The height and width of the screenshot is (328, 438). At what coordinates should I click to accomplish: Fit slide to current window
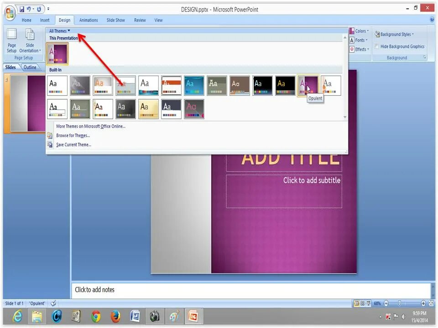coord(431,303)
